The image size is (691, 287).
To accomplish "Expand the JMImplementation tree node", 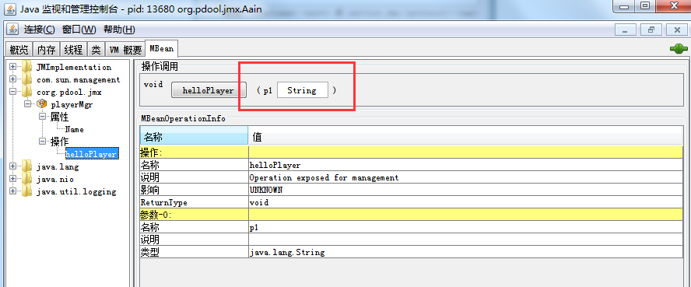I will (x=12, y=67).
